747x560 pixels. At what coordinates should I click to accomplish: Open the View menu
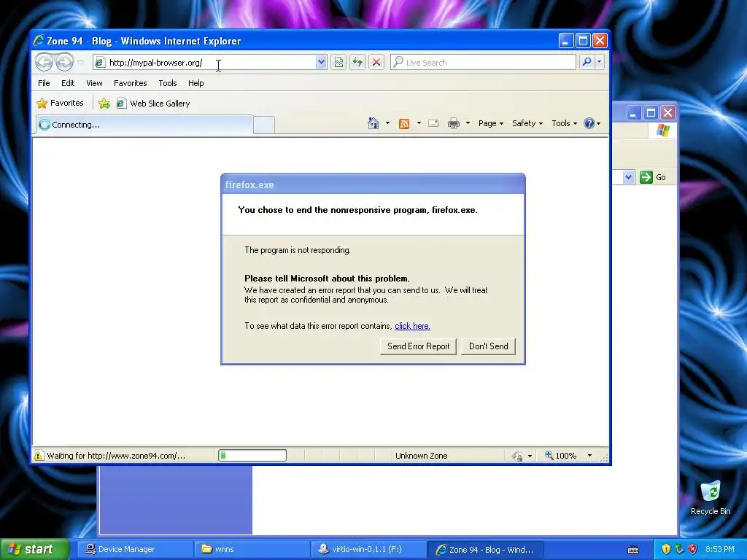point(94,83)
